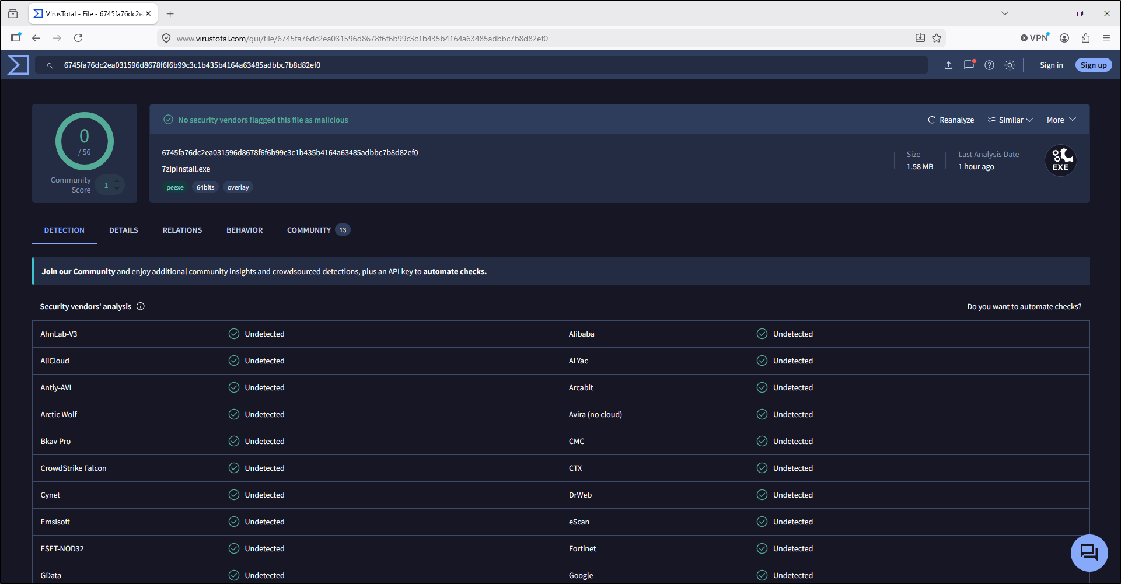
Task: Click the Sign up button
Action: [1094, 65]
